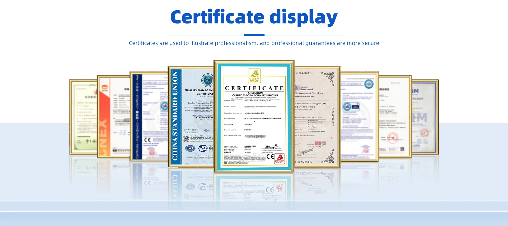The width and height of the screenshot is (508, 226).
Task: Click the subtitle about certificates illustrating professionalism
Action: click(x=254, y=43)
